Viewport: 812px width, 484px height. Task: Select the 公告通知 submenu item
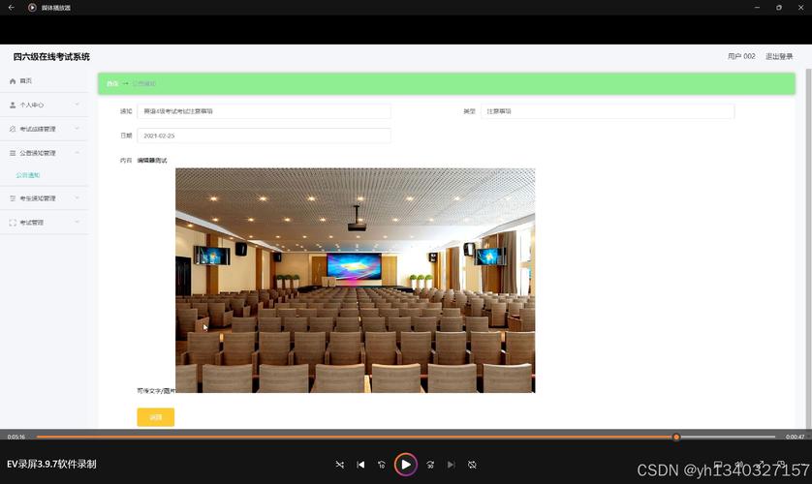click(28, 175)
